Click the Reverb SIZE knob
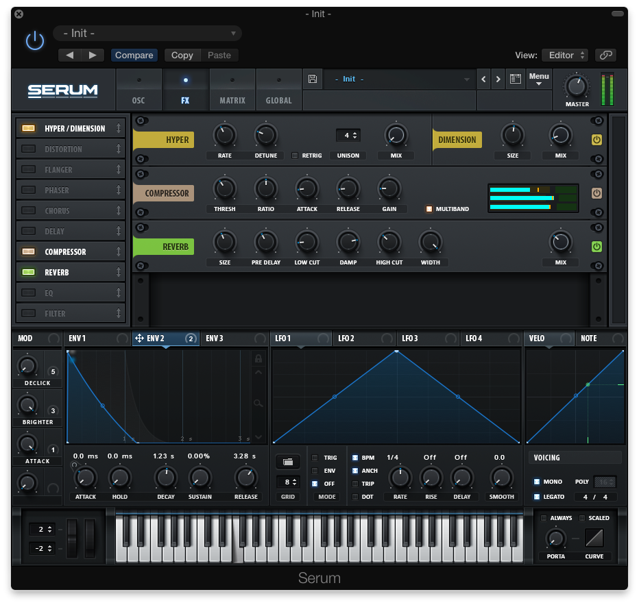Viewport: 639px width, 605px height. pos(225,242)
